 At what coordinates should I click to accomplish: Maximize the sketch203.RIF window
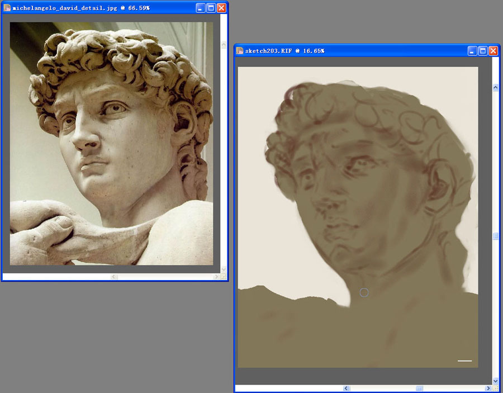pos(483,51)
